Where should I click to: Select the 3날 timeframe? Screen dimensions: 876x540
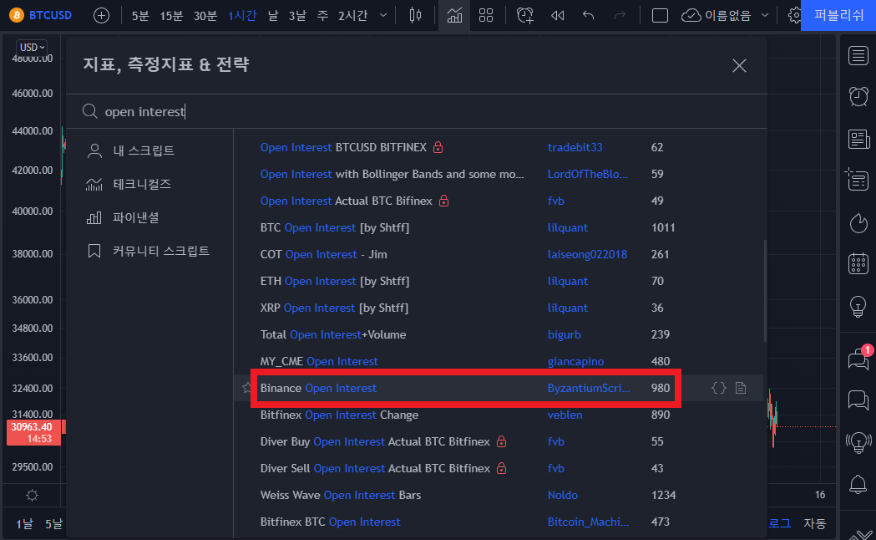click(297, 15)
